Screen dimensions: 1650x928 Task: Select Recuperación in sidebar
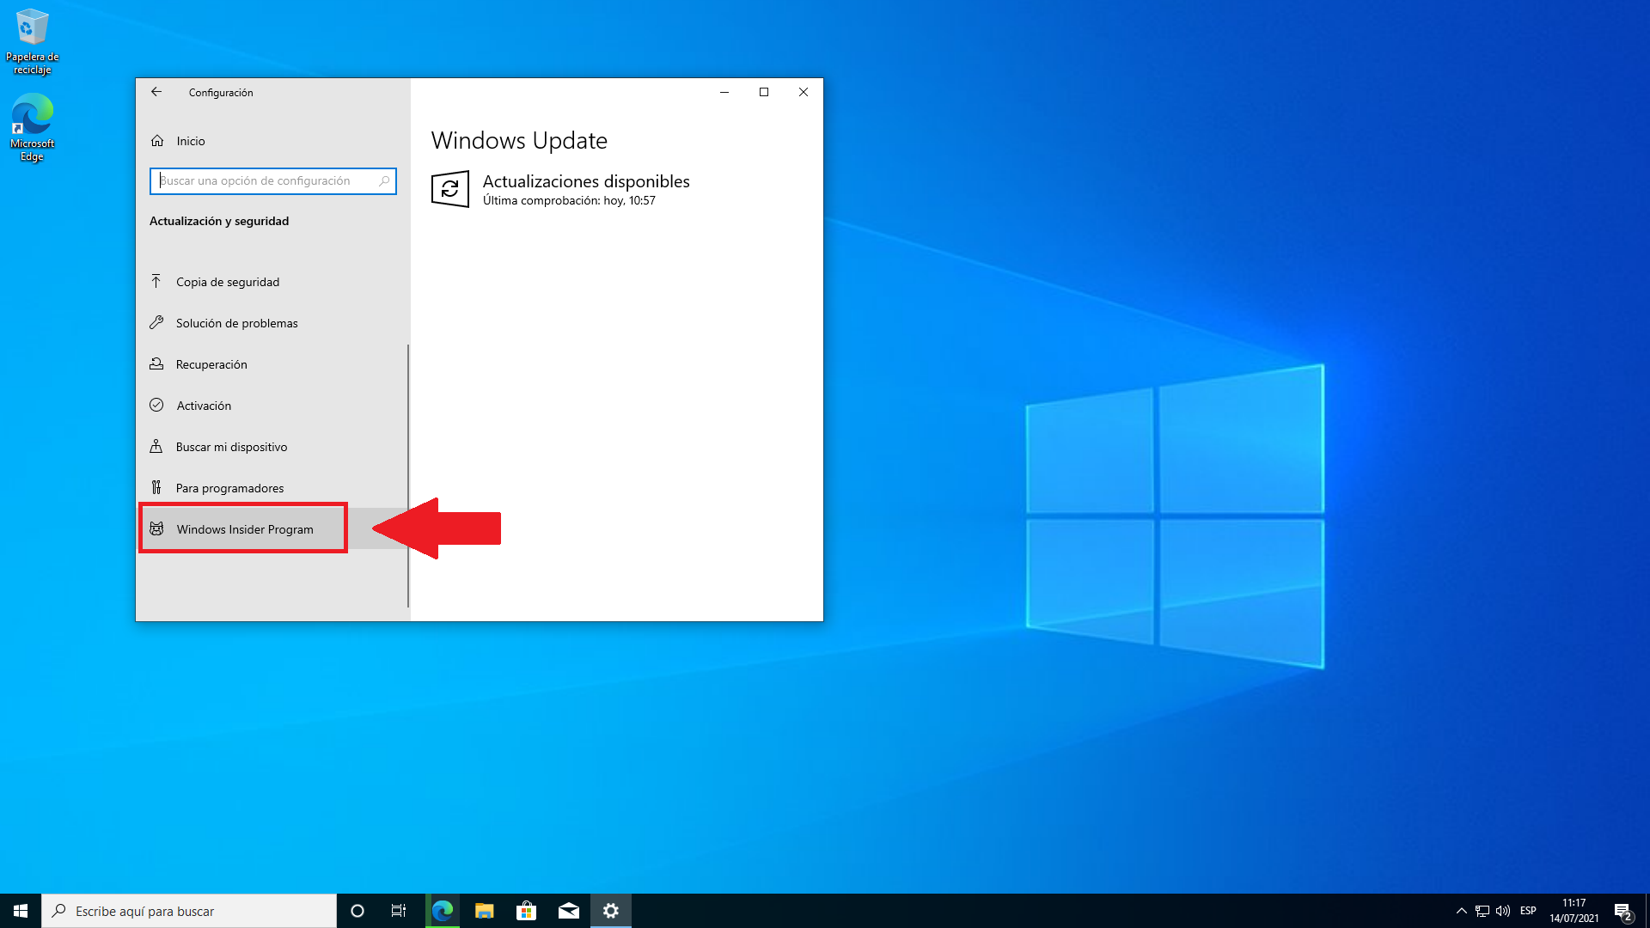211,364
